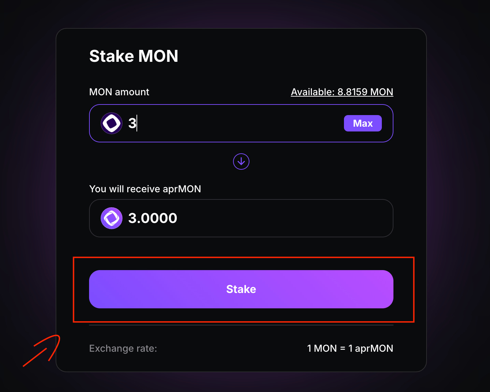Click the token badge inside MON amount input
Image resolution: width=490 pixels, height=392 pixels.
(x=112, y=123)
